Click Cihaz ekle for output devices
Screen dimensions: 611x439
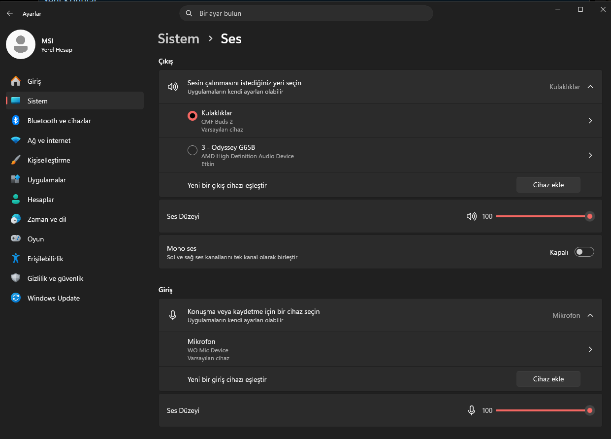coord(548,185)
